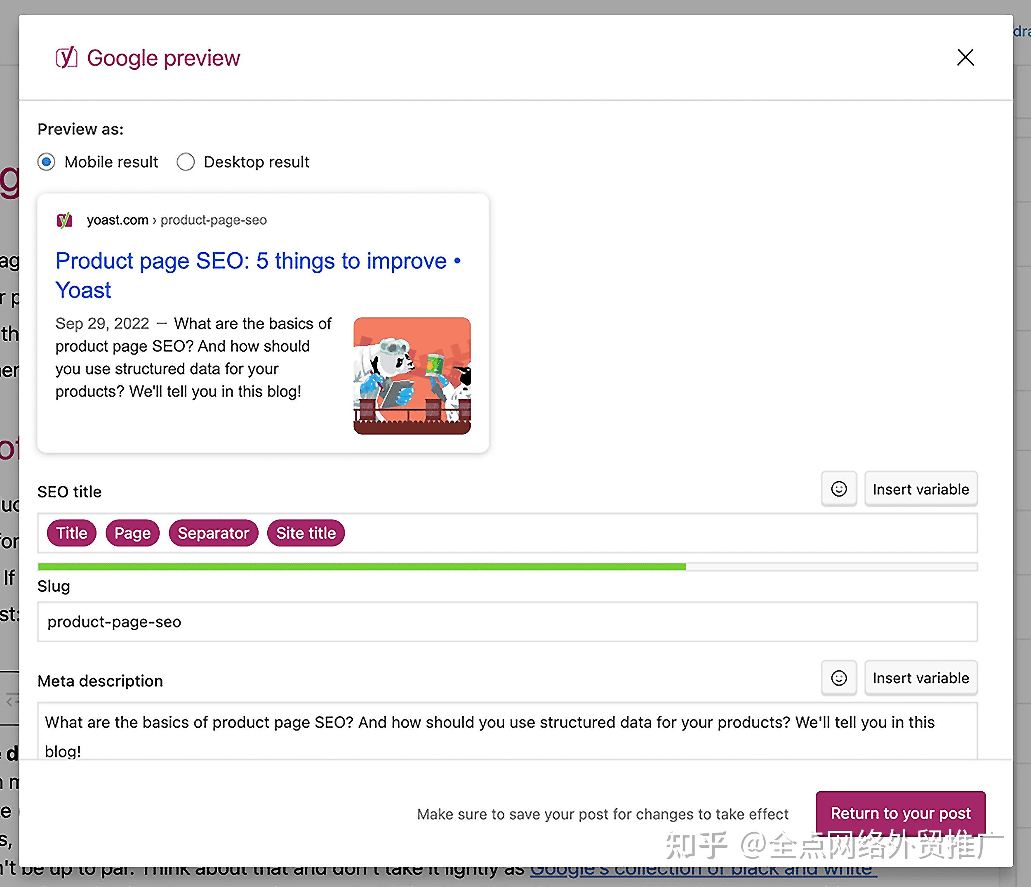Select the Site title variable tag
Screen dimensions: 1031x887
coord(306,533)
